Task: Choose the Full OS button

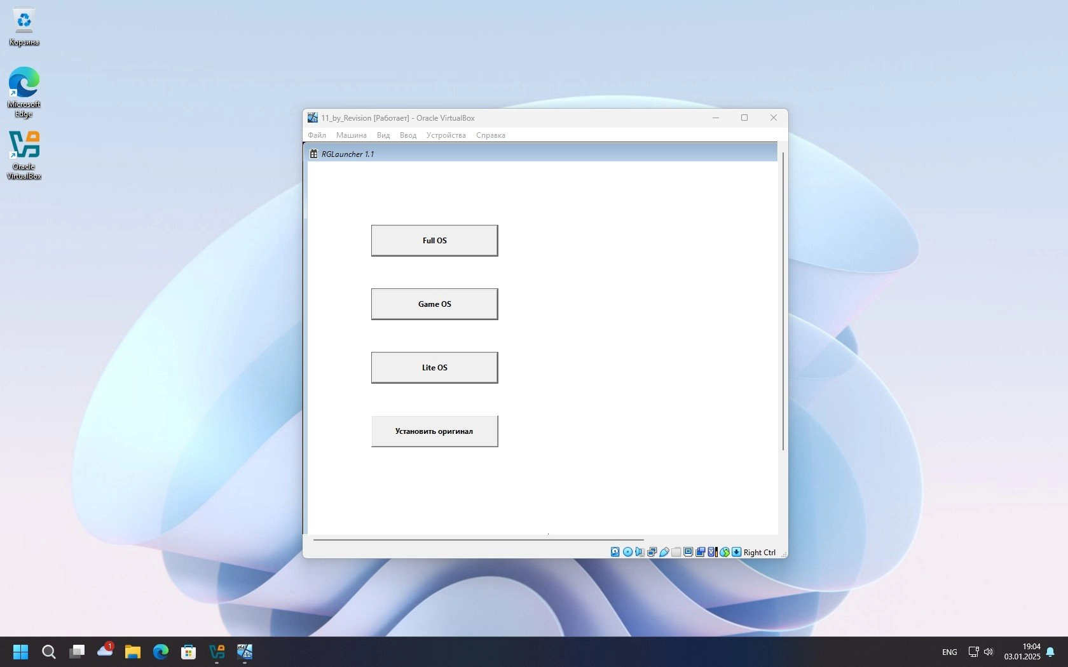Action: tap(435, 241)
